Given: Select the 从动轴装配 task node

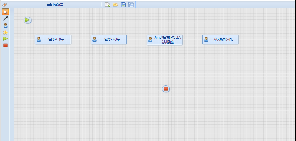Looking at the screenshot, I should tap(223, 39).
